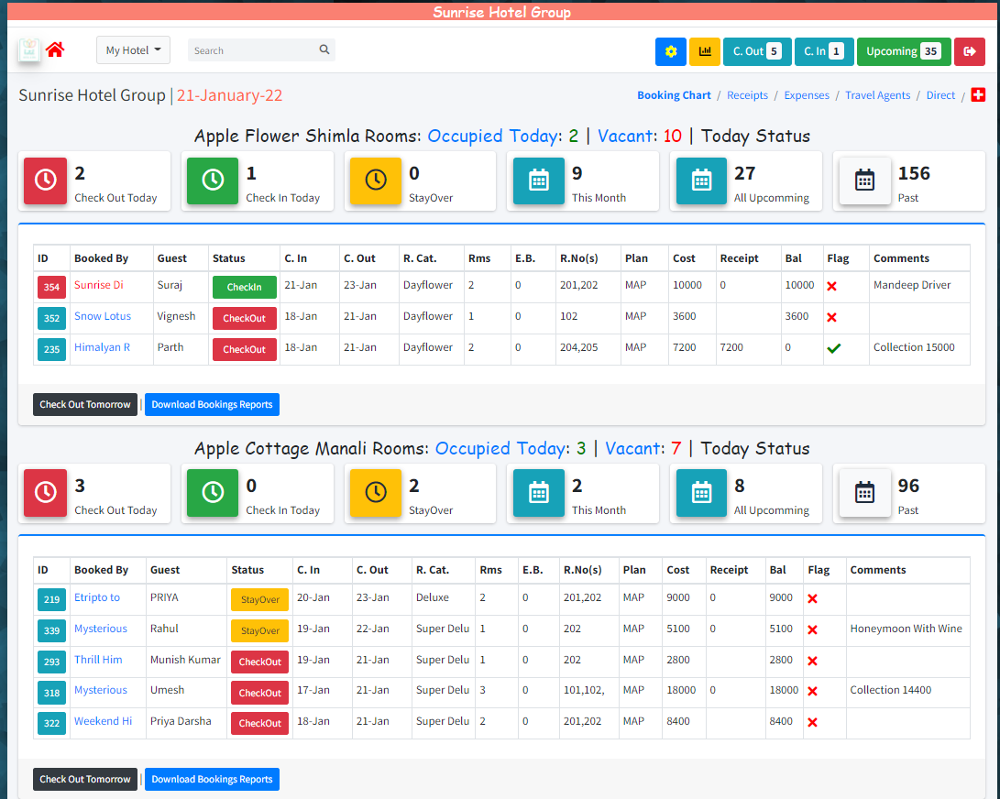Toggle green check flag for booking 235
The width and height of the screenshot is (1000, 799).
tap(833, 348)
